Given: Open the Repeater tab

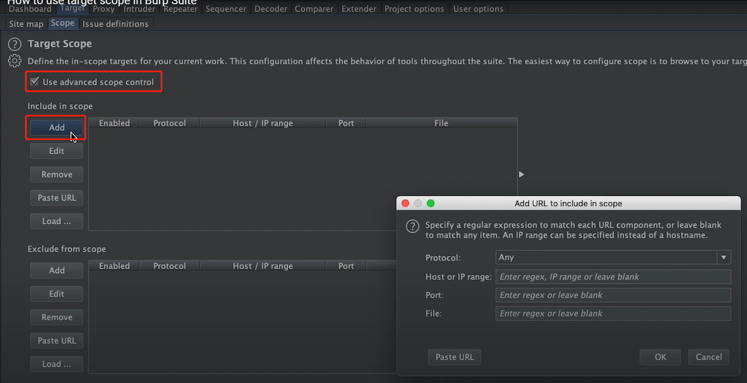Looking at the screenshot, I should pyautogui.click(x=180, y=8).
